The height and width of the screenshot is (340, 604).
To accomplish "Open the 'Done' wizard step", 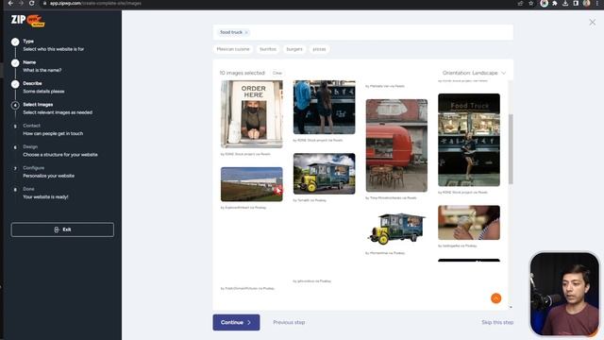I will click(45, 193).
